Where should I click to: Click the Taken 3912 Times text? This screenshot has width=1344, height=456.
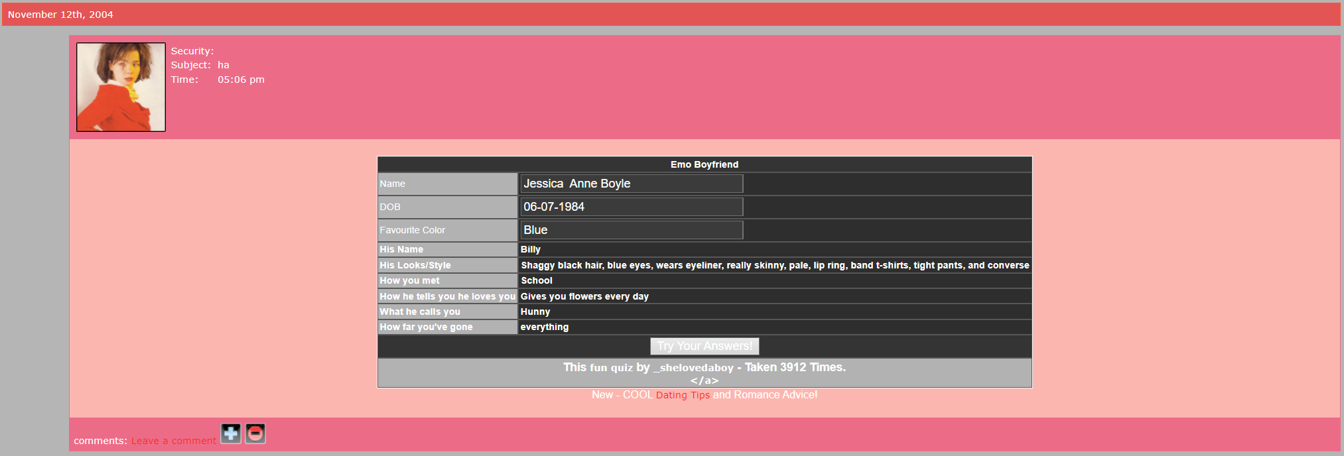(x=795, y=367)
